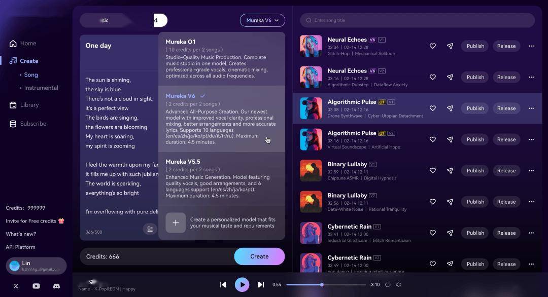The height and width of the screenshot is (297, 548).
Task: Open Lin's user profile card
Action: pos(36,266)
